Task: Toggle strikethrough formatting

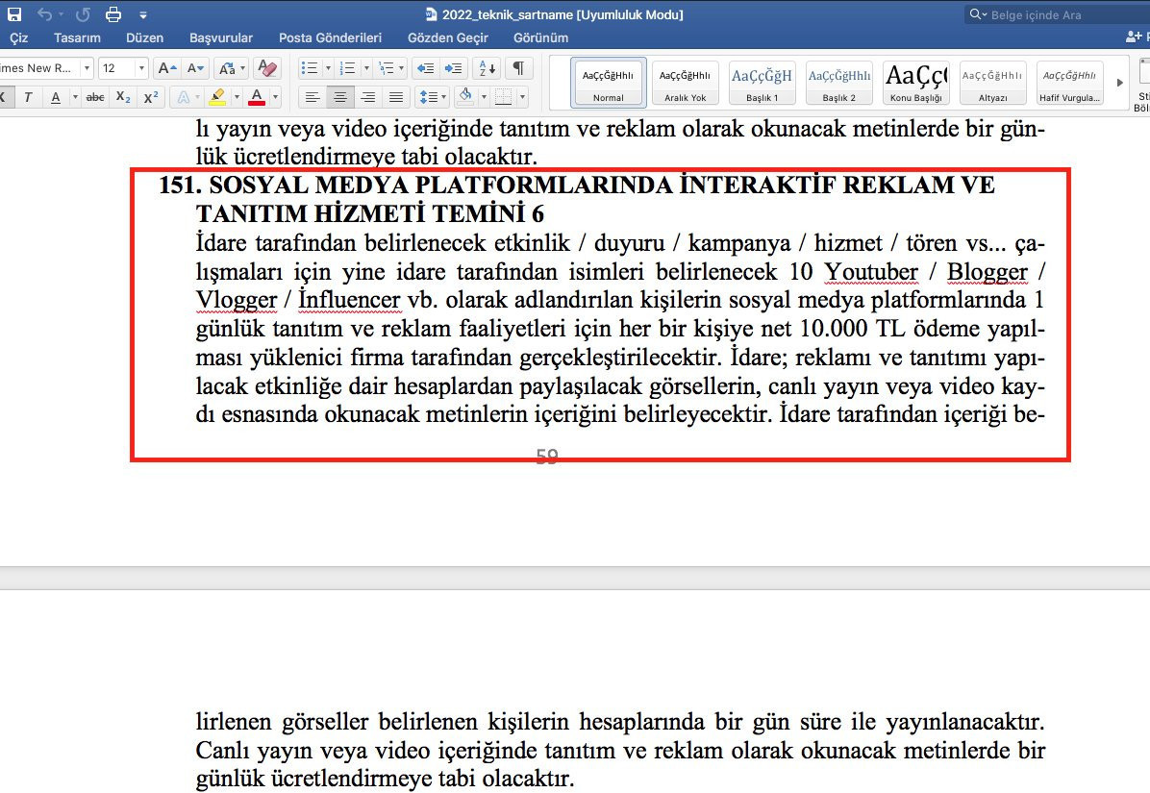Action: tap(95, 97)
